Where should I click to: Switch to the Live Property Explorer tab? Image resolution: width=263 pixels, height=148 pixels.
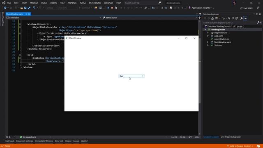click(x=231, y=137)
